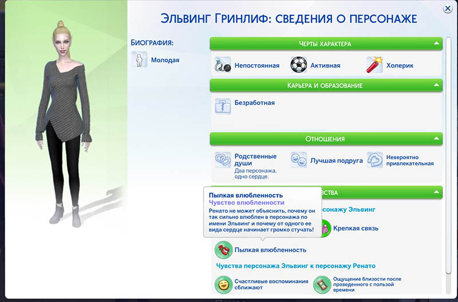Select the Лучшая подруга label
The width and height of the screenshot is (458, 302).
click(336, 160)
